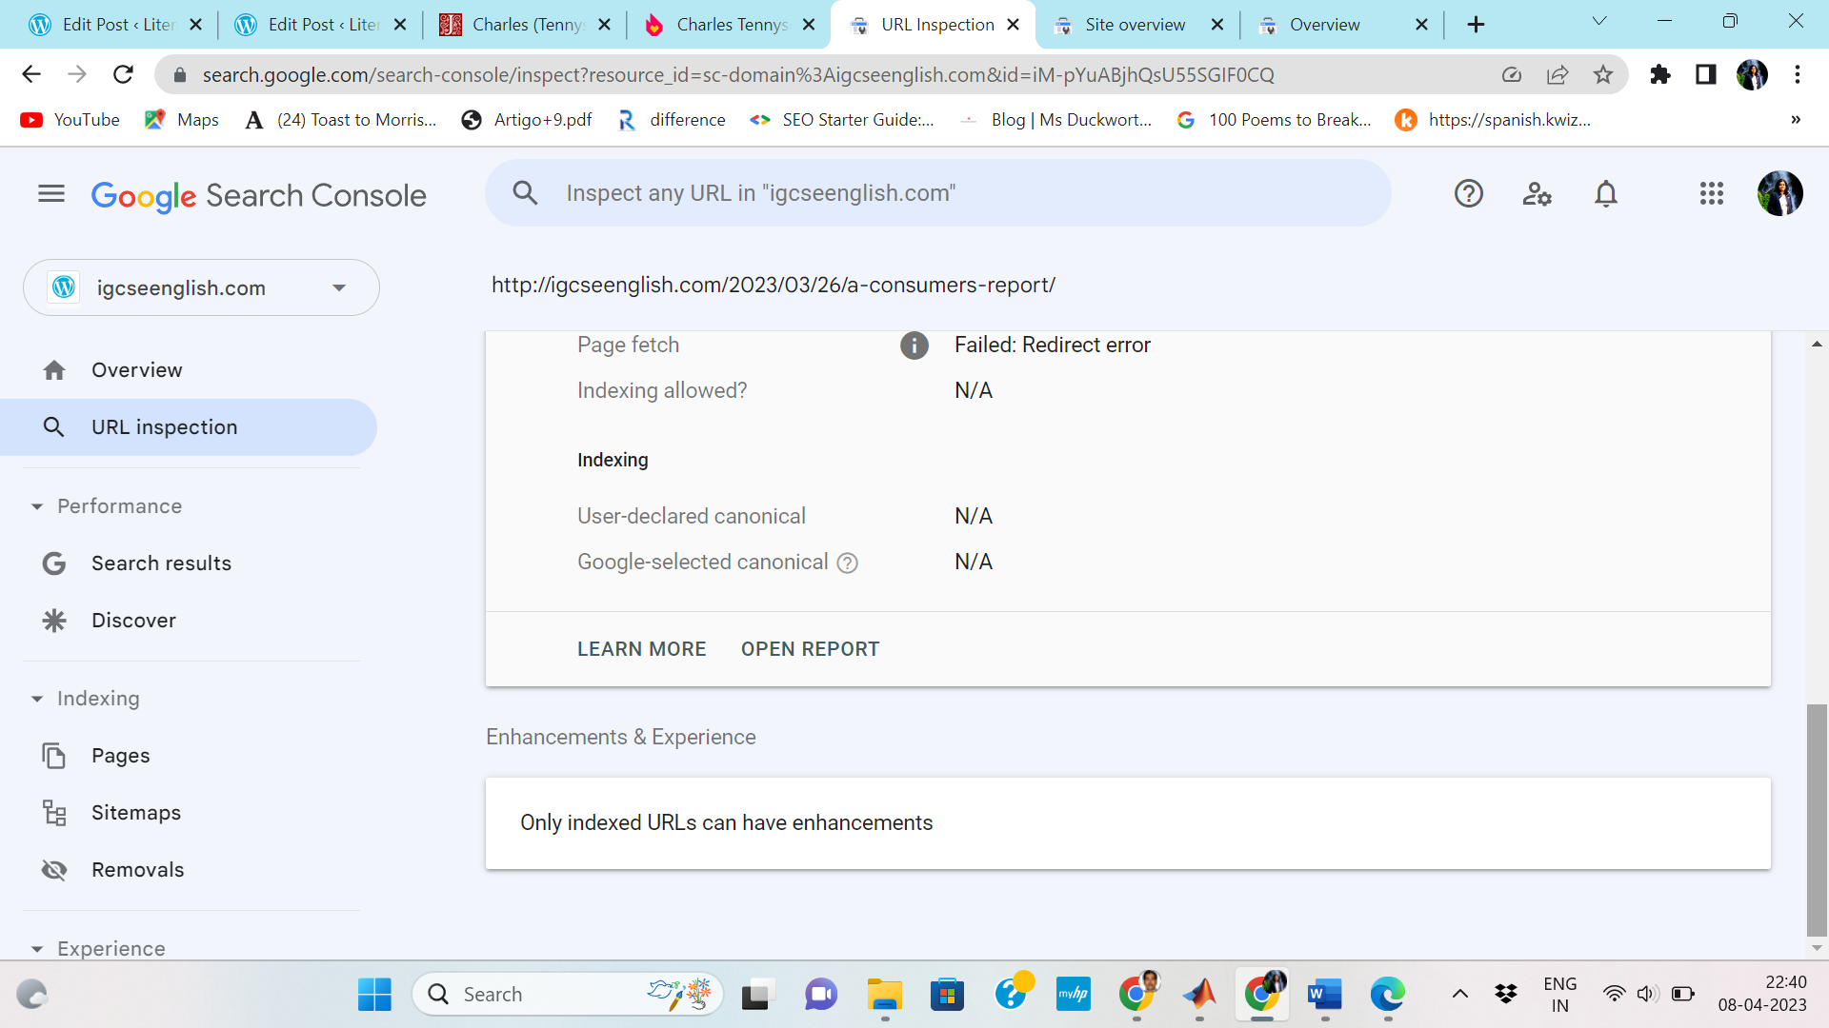Click the Inspect any URL search field
1829x1028 pixels.
pyautogui.click(x=938, y=193)
